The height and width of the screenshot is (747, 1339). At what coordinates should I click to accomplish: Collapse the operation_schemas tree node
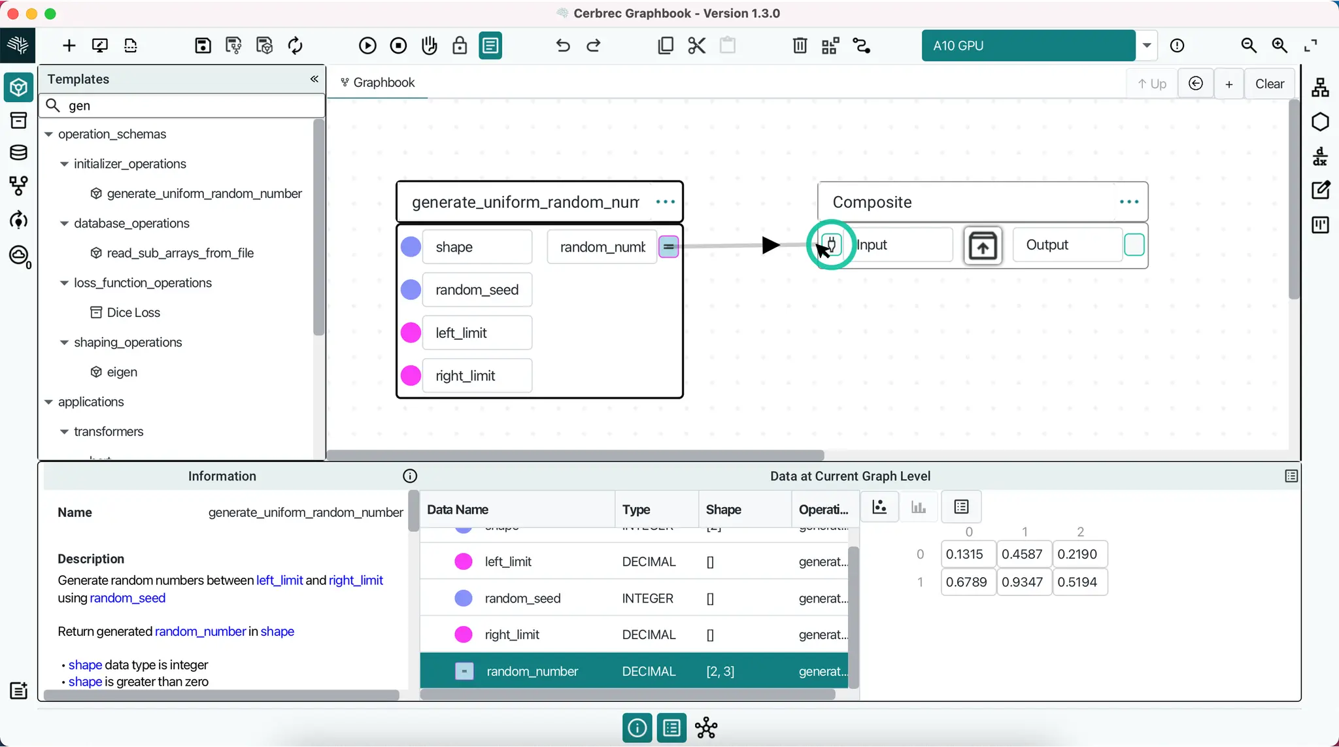[x=49, y=135]
